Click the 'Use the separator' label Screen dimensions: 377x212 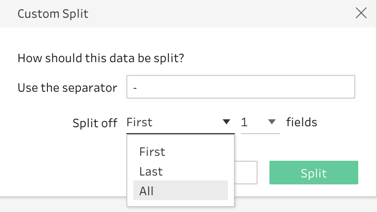click(67, 88)
